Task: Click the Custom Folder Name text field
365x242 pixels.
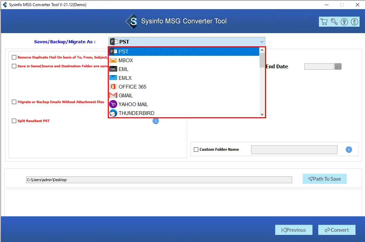Action: click(294, 150)
